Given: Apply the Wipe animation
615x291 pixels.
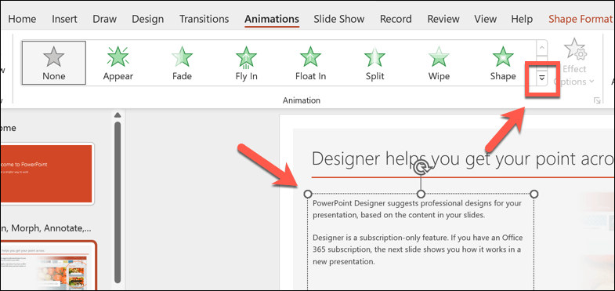Looking at the screenshot, I should (x=439, y=63).
